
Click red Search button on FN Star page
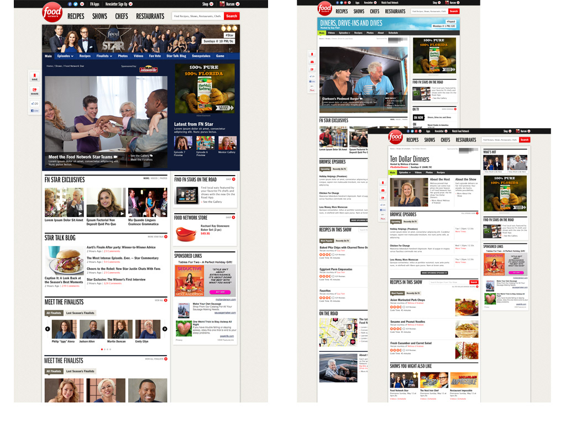coord(232,16)
